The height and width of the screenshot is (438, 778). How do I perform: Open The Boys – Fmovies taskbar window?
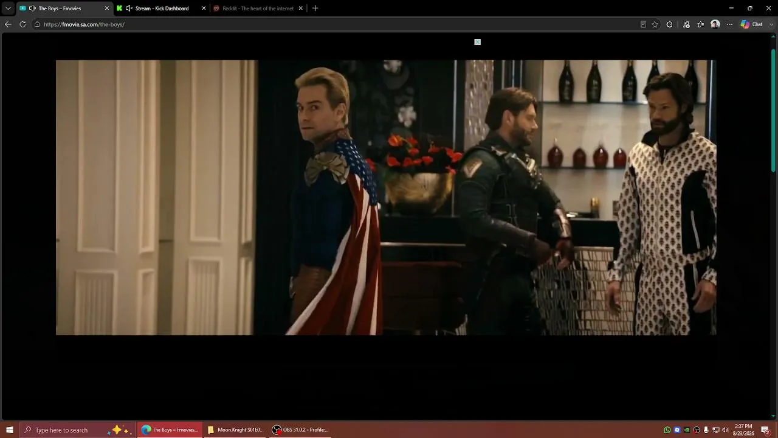point(170,429)
